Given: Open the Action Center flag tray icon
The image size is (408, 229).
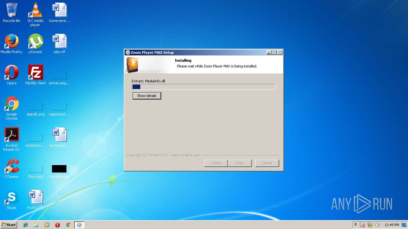Looking at the screenshot, I should 362,225.
